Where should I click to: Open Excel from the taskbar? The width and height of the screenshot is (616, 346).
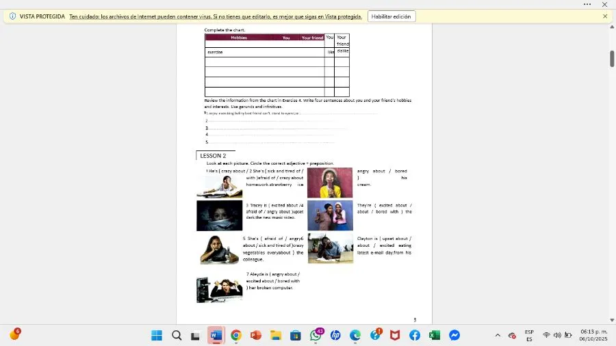435,336
